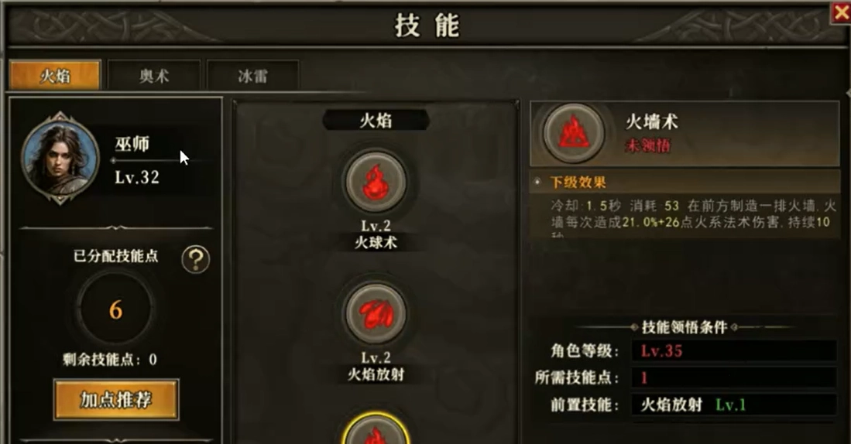Close the skills window with X
This screenshot has height=444, width=851.
pos(841,12)
